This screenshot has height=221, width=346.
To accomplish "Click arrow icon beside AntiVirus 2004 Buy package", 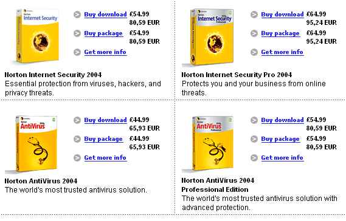I will (77, 139).
